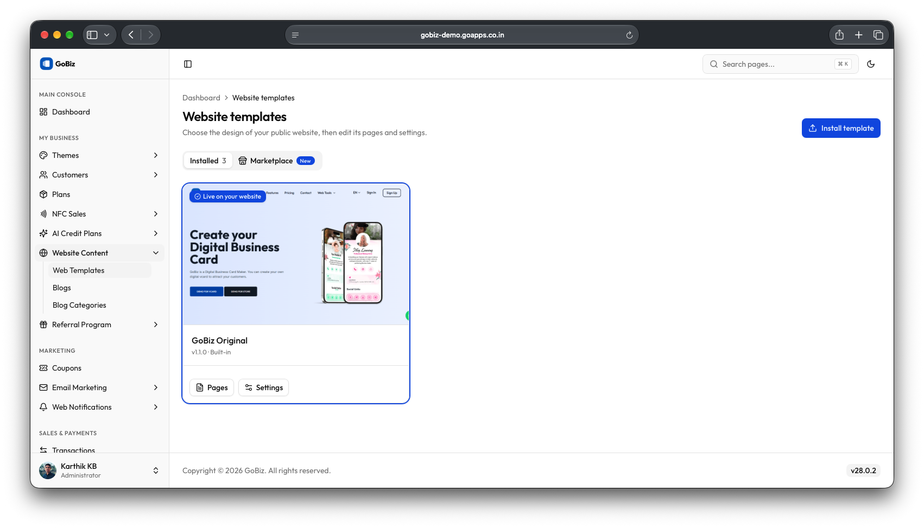This screenshot has height=528, width=924.
Task: Expand the NFC Sales submenu chevron
Action: click(x=156, y=214)
